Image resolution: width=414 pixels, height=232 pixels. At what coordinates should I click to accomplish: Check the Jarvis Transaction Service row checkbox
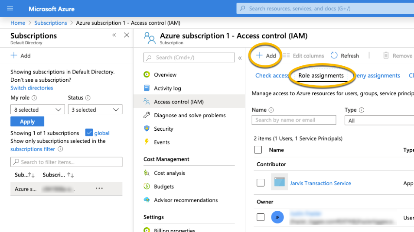coord(261,182)
